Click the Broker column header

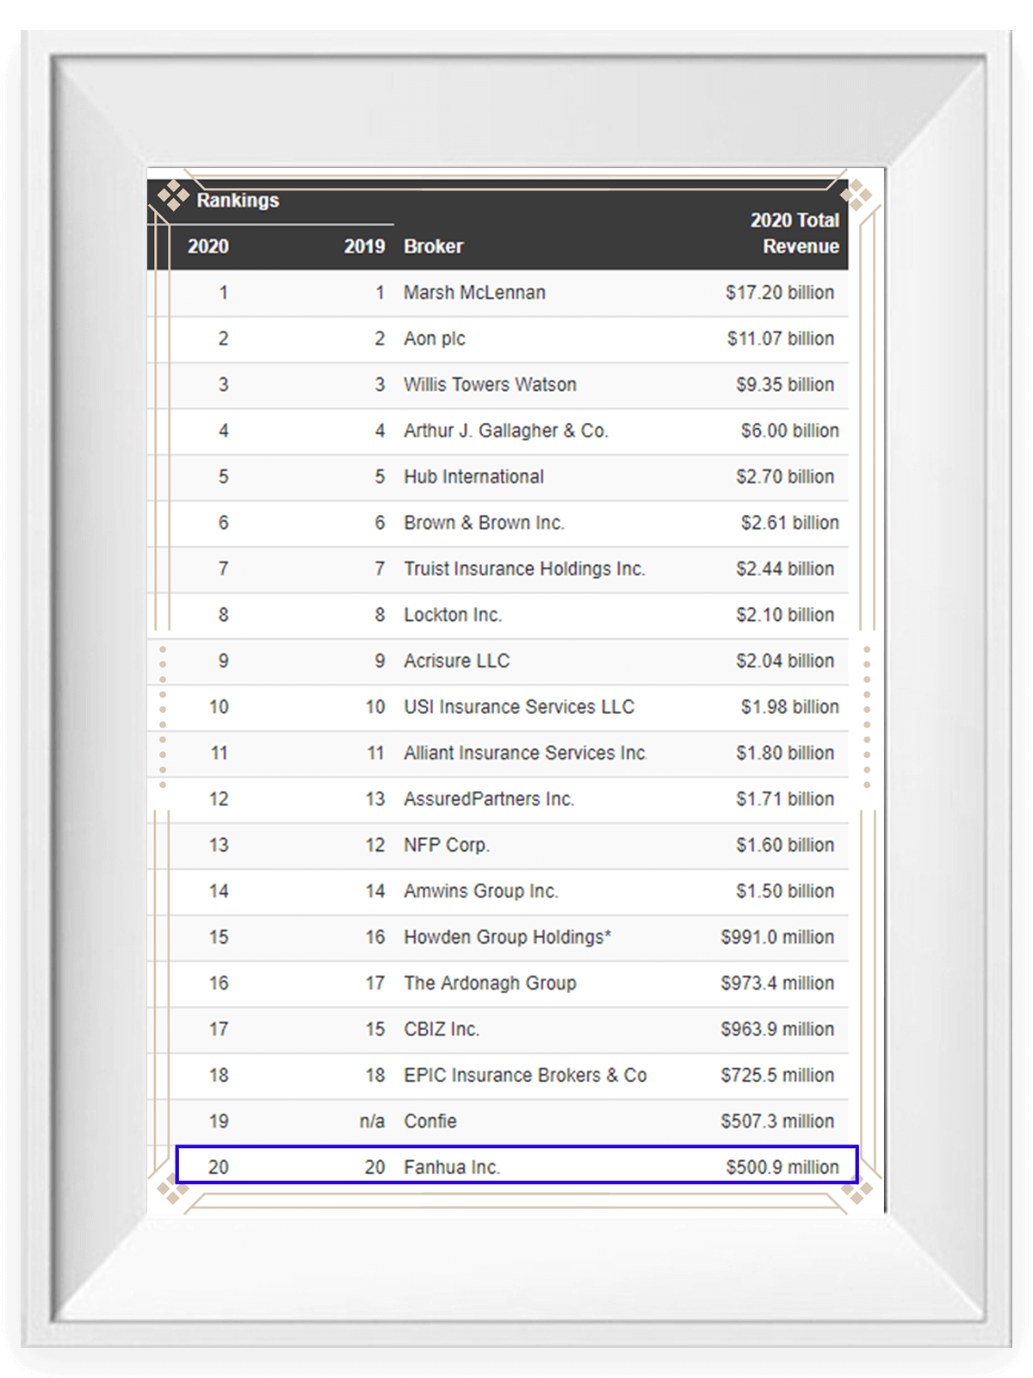(x=433, y=246)
